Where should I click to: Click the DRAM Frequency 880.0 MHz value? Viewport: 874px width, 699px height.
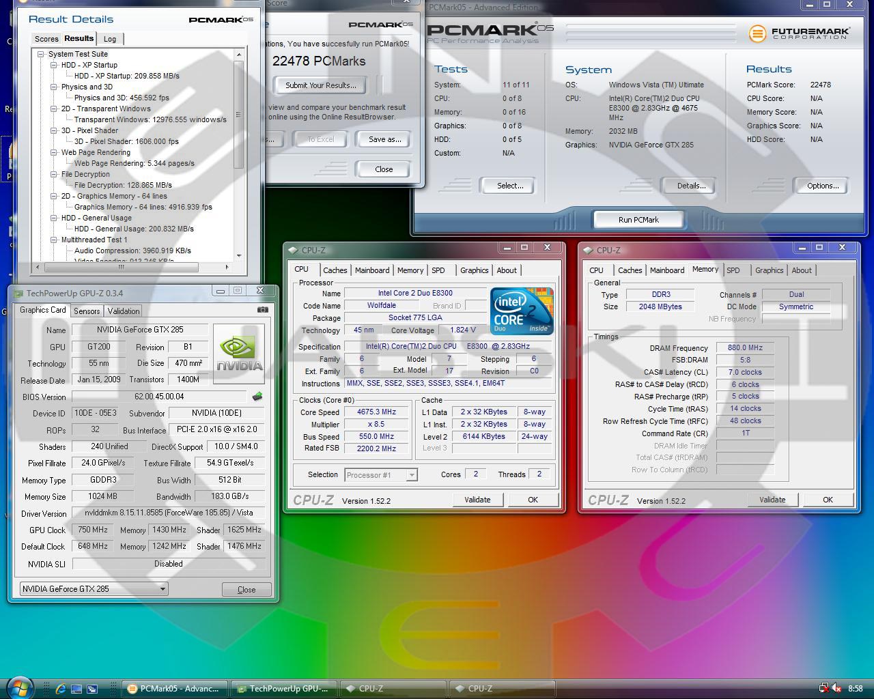[745, 348]
